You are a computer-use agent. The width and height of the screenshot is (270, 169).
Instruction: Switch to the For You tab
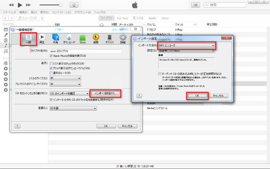122,18
